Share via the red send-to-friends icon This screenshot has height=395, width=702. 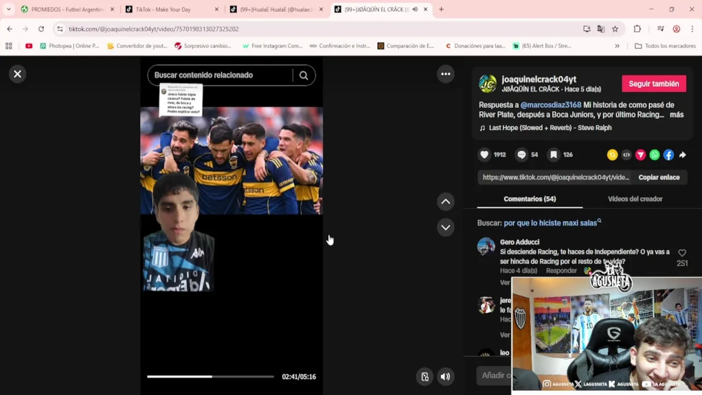[x=641, y=155]
